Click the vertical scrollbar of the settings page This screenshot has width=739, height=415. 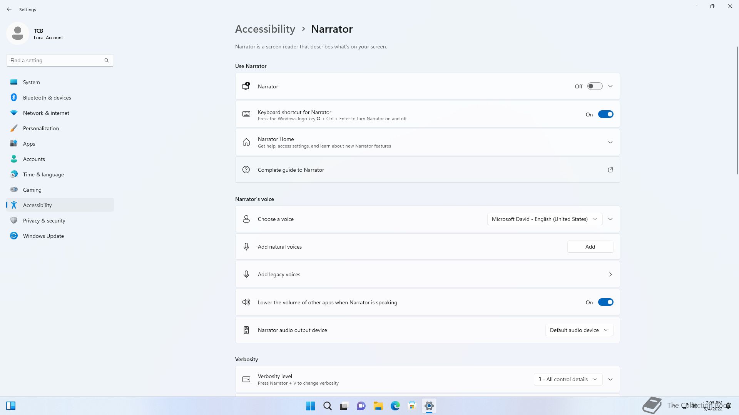click(737, 110)
